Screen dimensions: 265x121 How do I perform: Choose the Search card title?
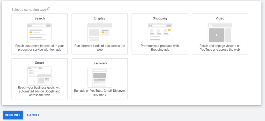pos(40,18)
